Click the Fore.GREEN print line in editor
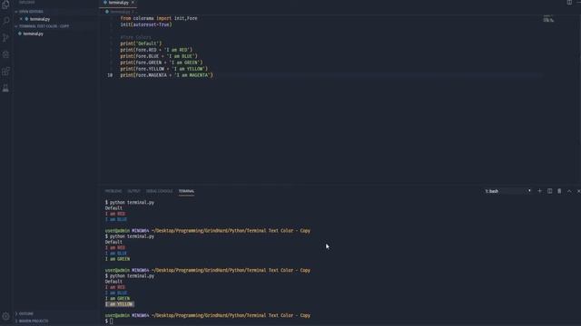 [162, 62]
